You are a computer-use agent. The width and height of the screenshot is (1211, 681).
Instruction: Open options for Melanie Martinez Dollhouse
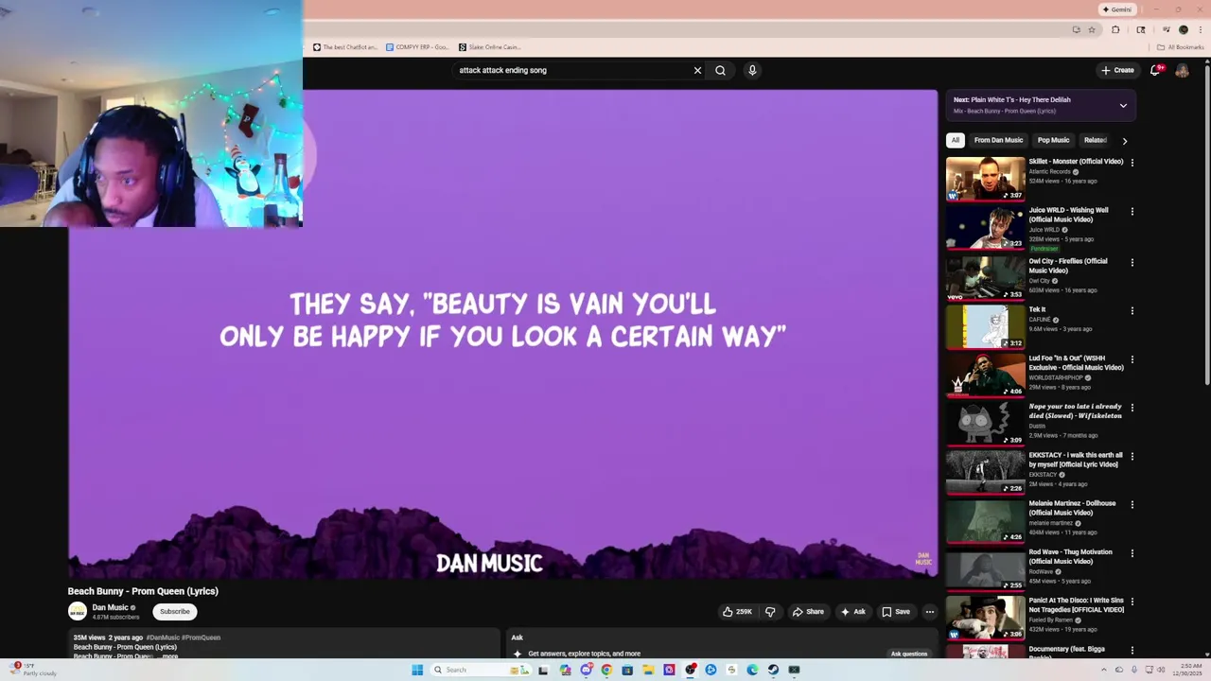1132,504
